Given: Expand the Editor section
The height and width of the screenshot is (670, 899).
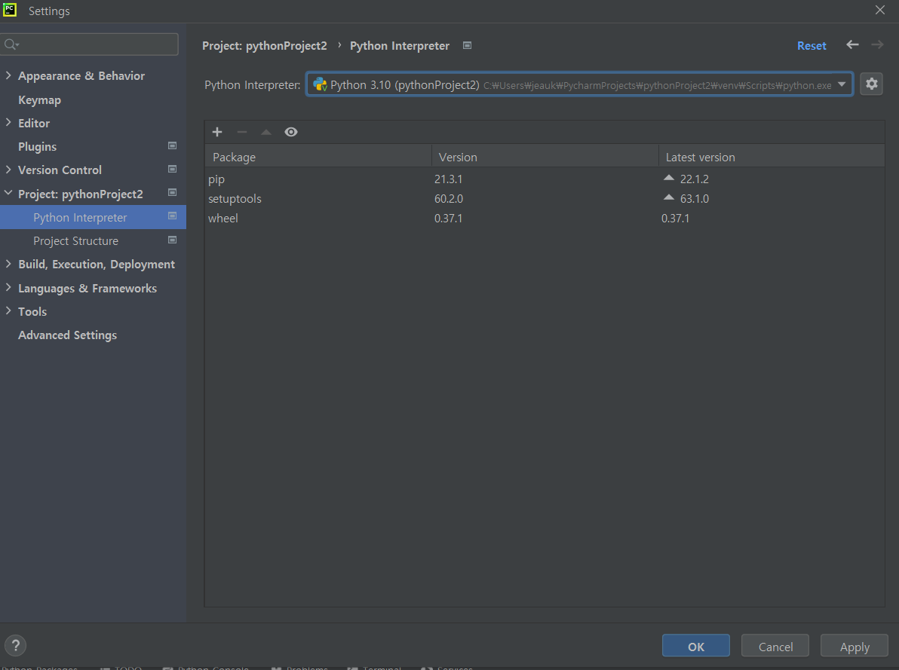Looking at the screenshot, I should pos(8,123).
